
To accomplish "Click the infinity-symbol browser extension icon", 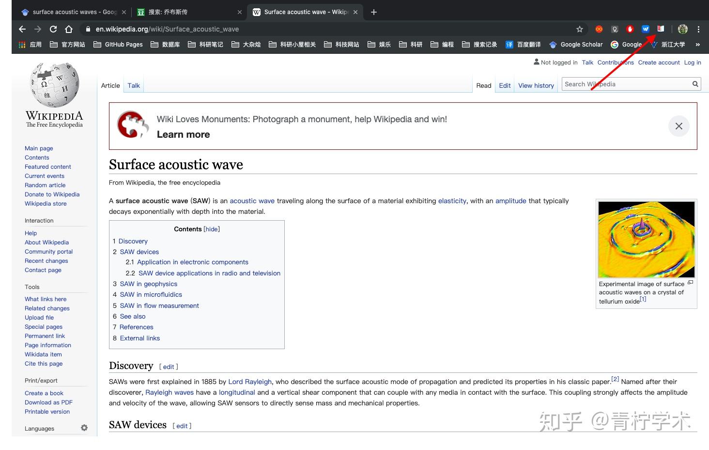I will click(600, 29).
